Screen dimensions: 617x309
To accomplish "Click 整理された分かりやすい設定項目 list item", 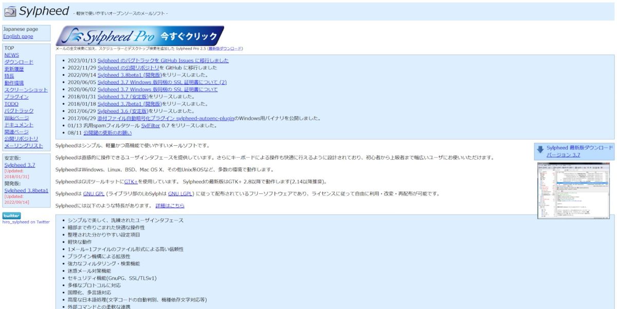I will [x=103, y=235].
